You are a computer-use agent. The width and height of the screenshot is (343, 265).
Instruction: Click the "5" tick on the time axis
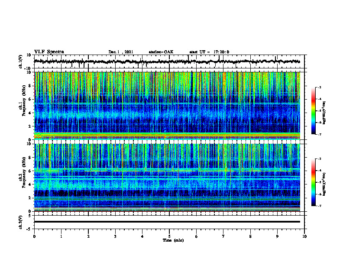pos(169,236)
